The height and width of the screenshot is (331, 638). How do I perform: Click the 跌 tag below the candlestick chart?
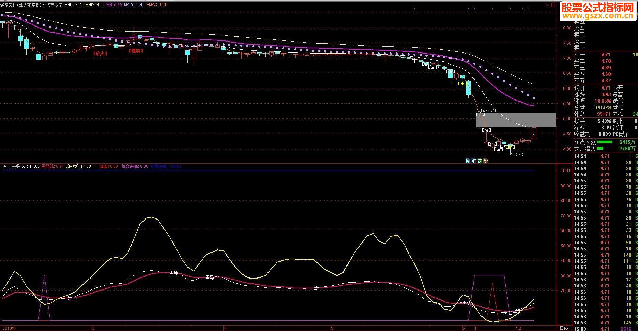(x=480, y=161)
